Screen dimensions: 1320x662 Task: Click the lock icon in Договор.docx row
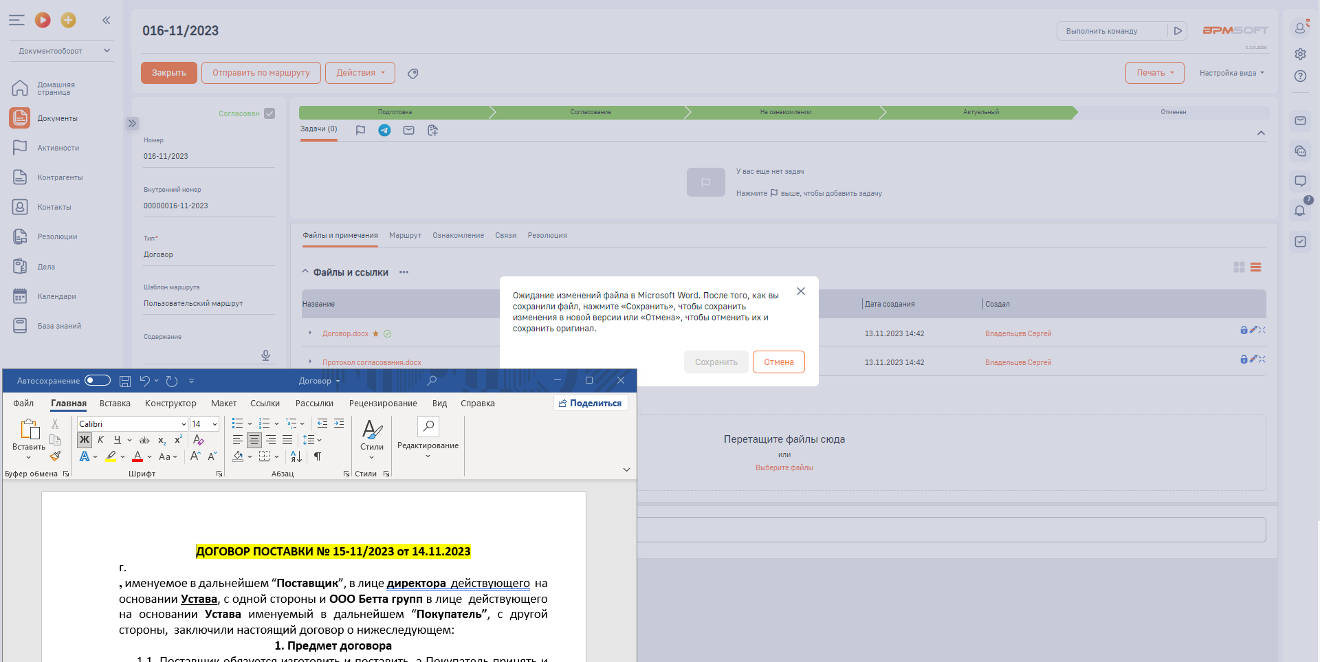point(1244,330)
